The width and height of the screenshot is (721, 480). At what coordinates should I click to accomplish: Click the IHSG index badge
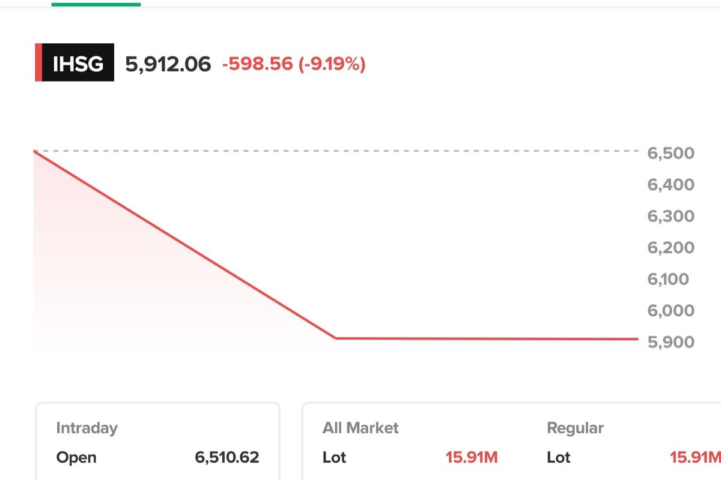(x=78, y=63)
